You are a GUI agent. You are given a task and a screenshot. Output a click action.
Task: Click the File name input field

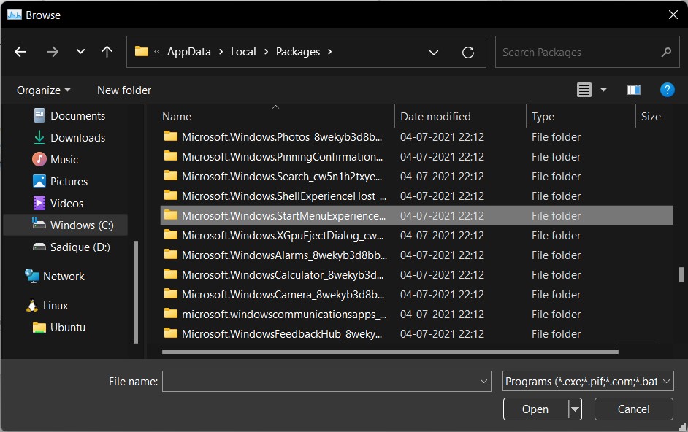(x=321, y=381)
